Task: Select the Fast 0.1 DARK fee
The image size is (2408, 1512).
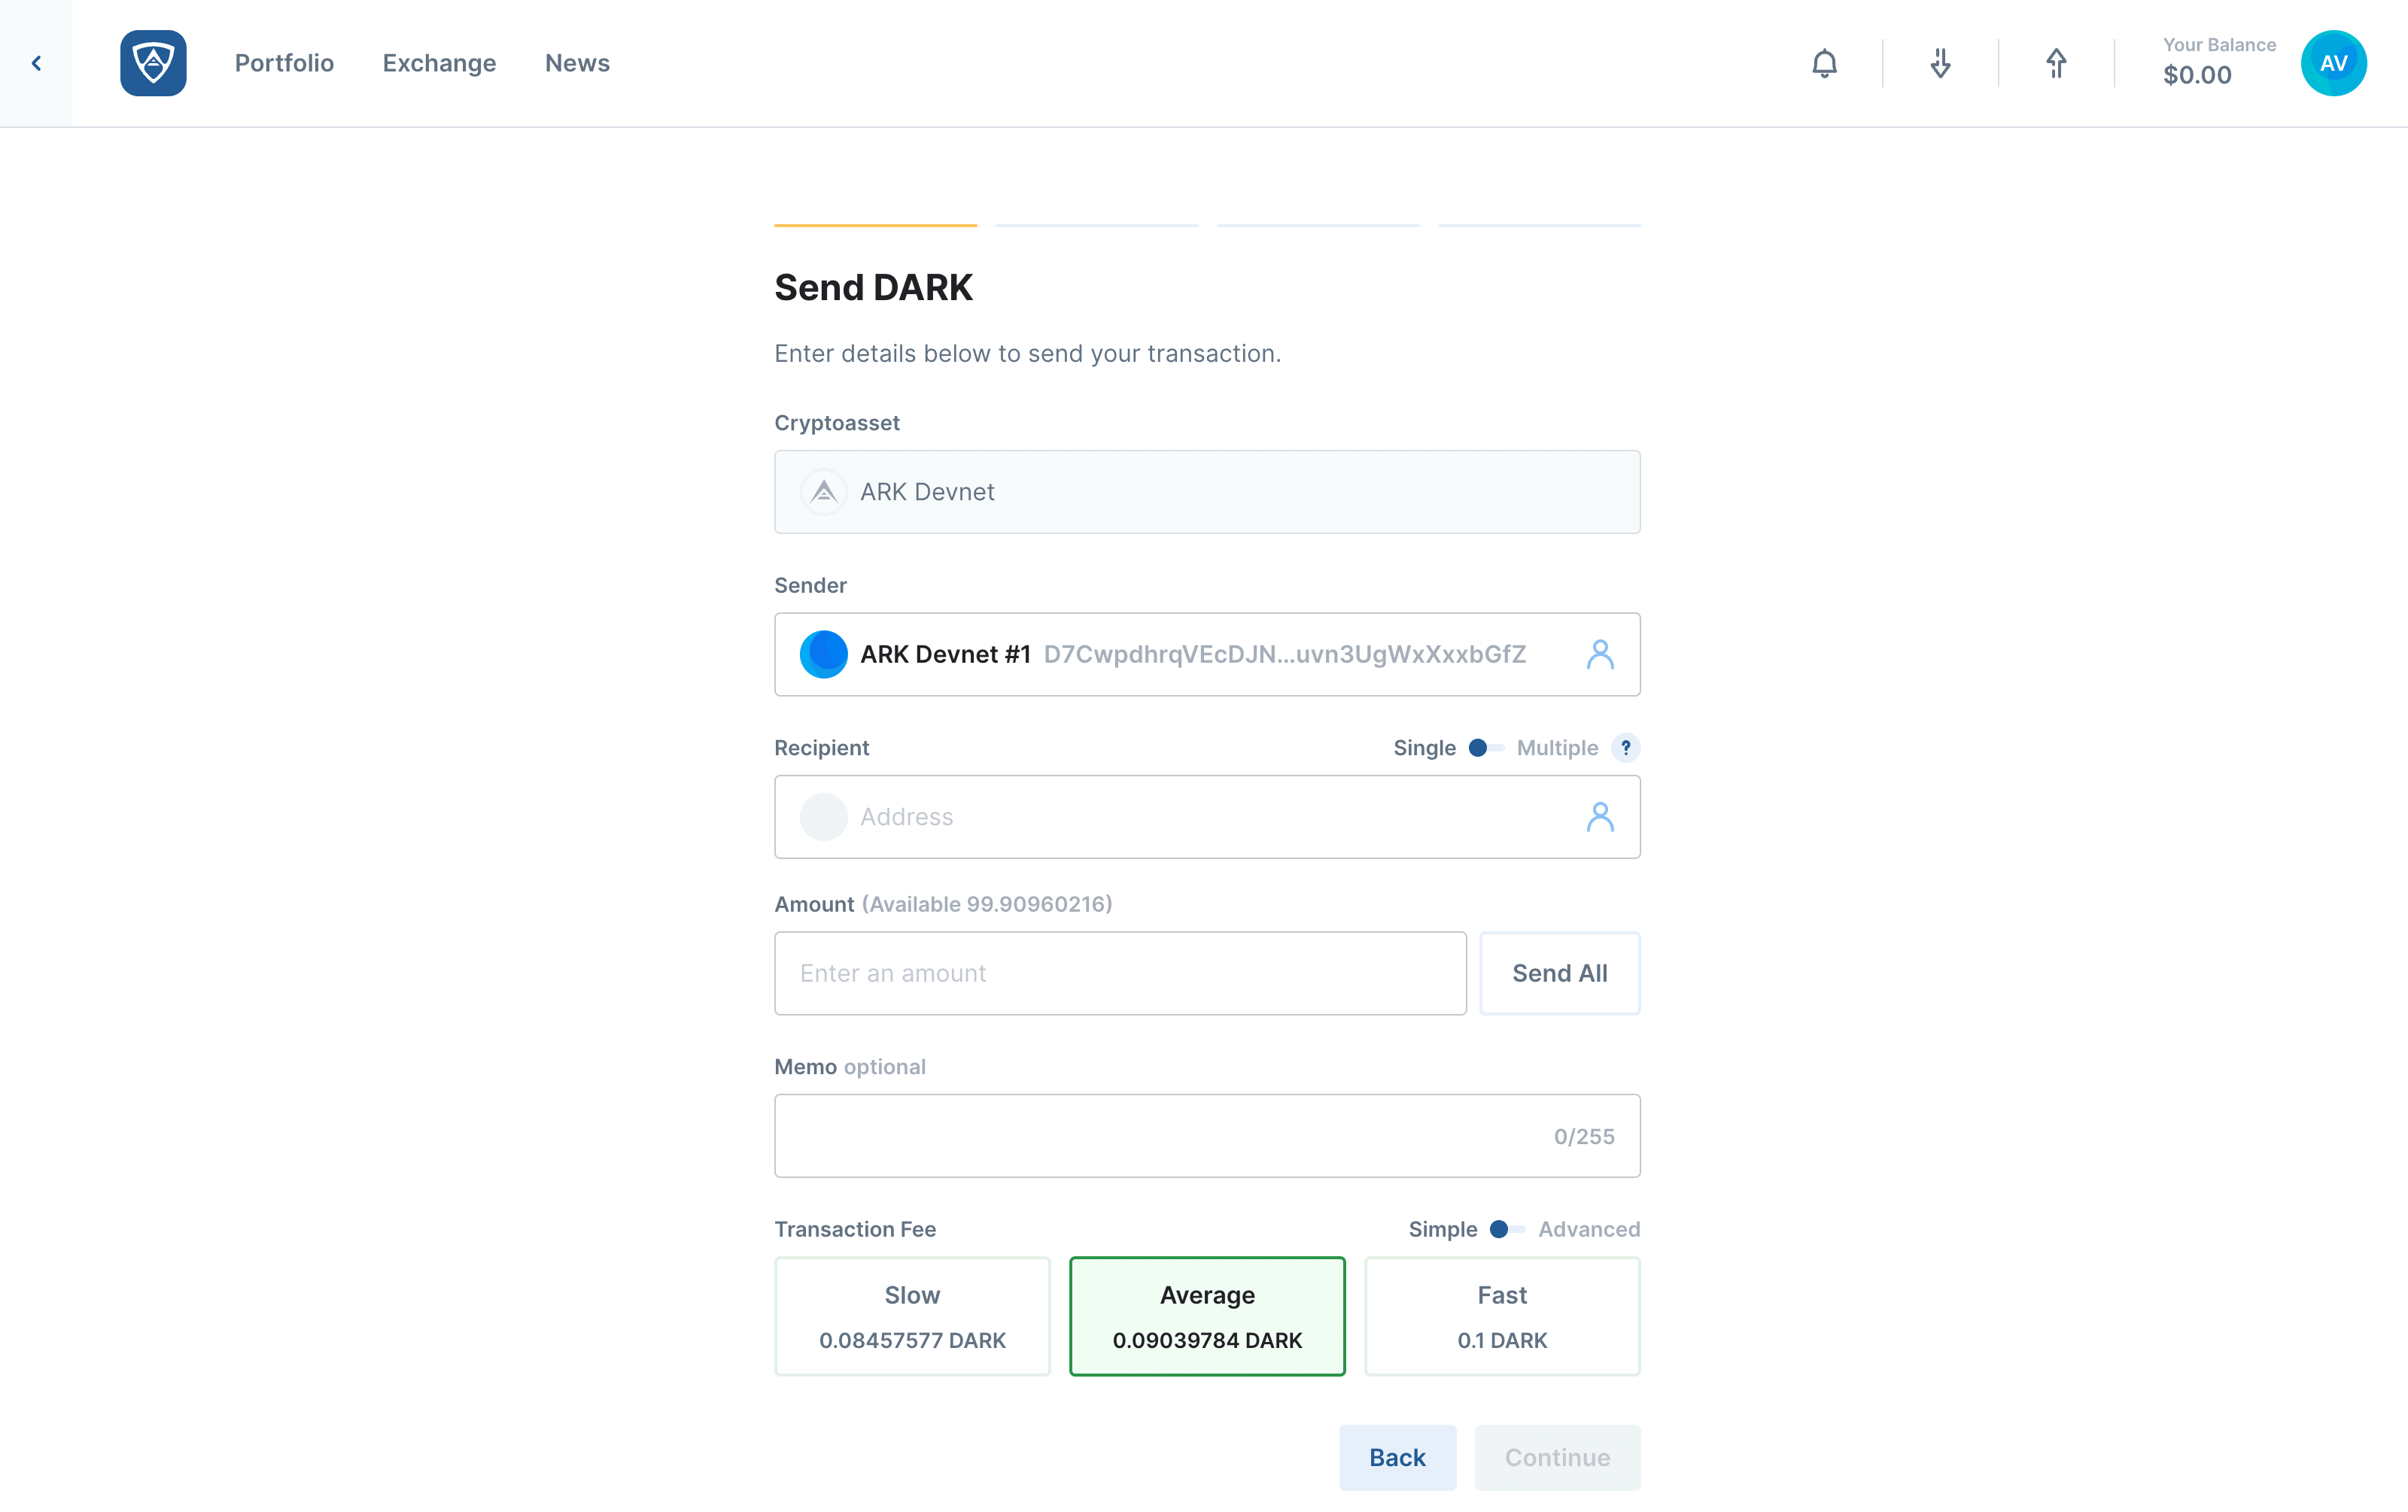Action: (1502, 1316)
